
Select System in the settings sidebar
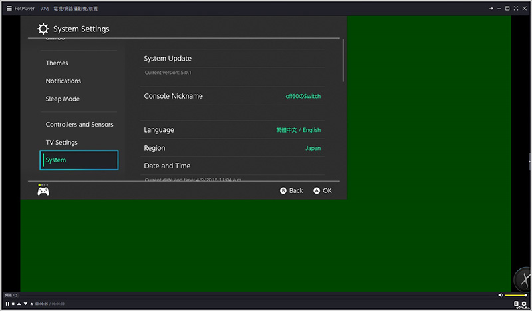pyautogui.click(x=79, y=160)
